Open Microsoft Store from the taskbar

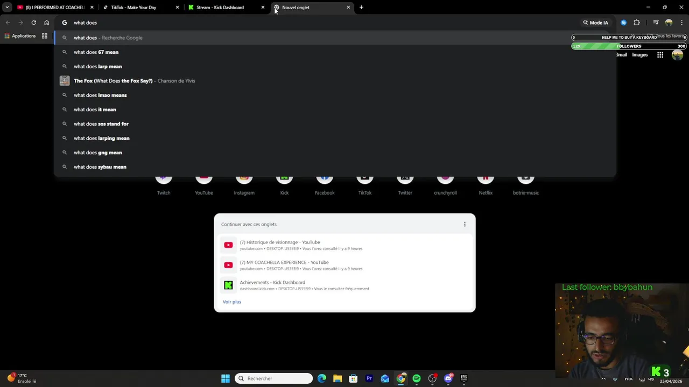click(x=353, y=378)
